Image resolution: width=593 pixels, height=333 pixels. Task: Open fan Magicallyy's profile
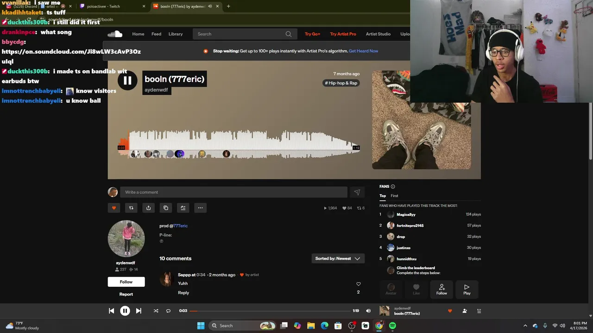pos(406,215)
